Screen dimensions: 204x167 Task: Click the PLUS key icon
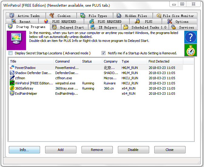point(137,21)
